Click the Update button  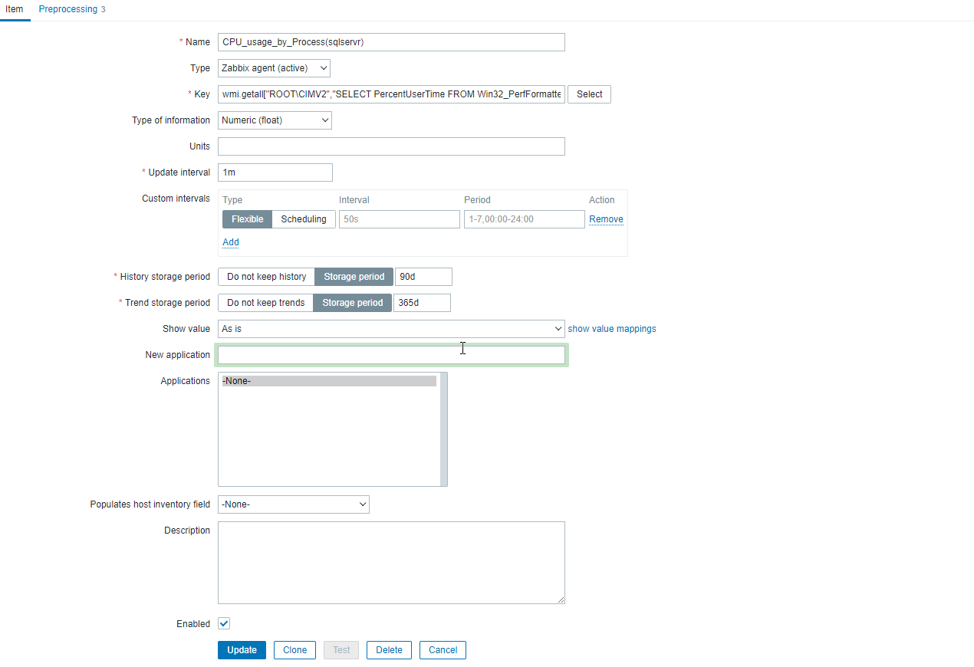(x=242, y=650)
